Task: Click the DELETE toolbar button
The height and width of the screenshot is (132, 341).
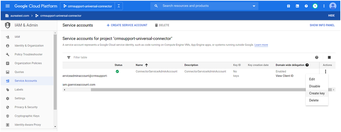Action: pos(162,25)
